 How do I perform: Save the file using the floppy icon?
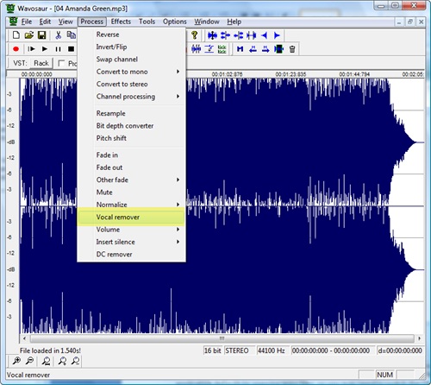pyautogui.click(x=42, y=35)
